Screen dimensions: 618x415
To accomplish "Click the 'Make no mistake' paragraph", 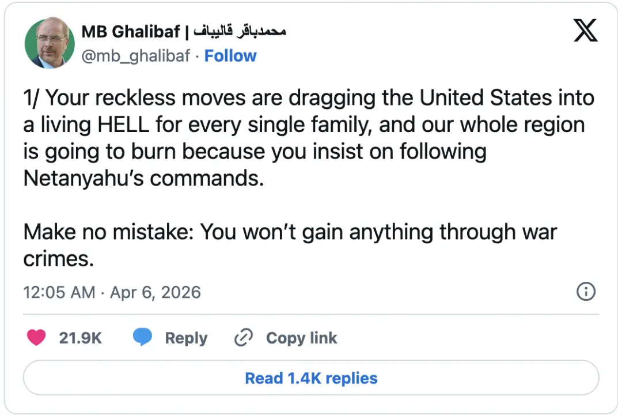I will [290, 245].
